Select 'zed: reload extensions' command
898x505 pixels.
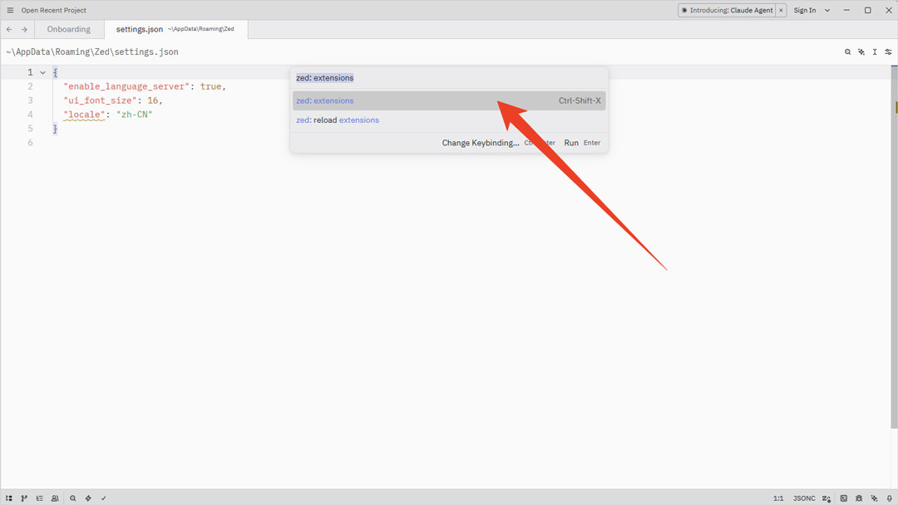pos(449,120)
